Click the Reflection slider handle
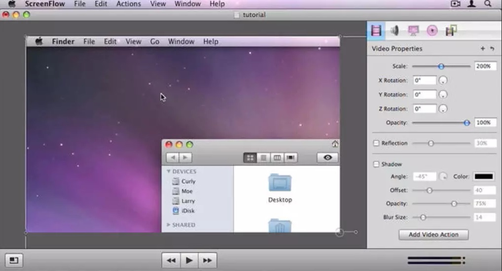Screen dimensions: 502x271 (x=431, y=143)
